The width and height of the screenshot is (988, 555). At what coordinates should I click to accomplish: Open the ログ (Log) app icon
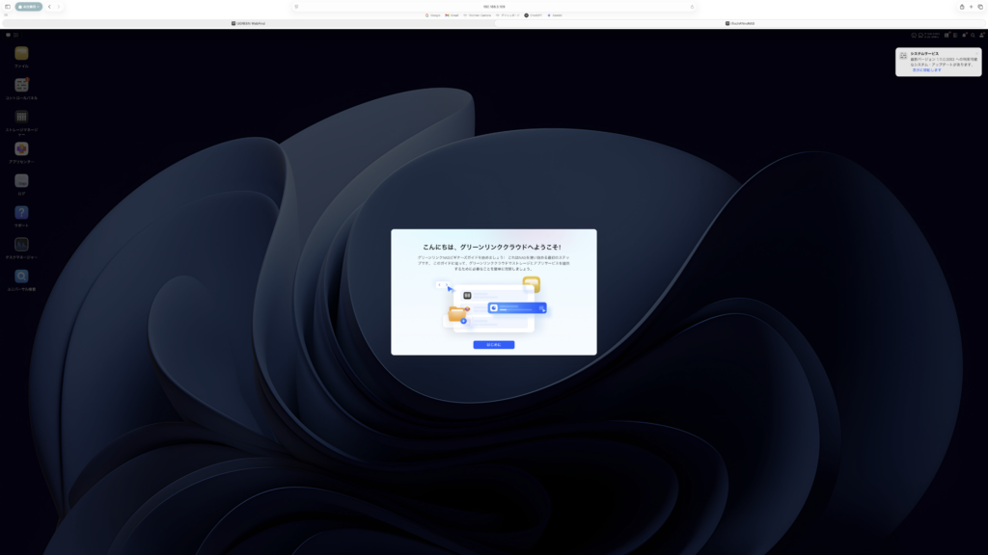(21, 180)
